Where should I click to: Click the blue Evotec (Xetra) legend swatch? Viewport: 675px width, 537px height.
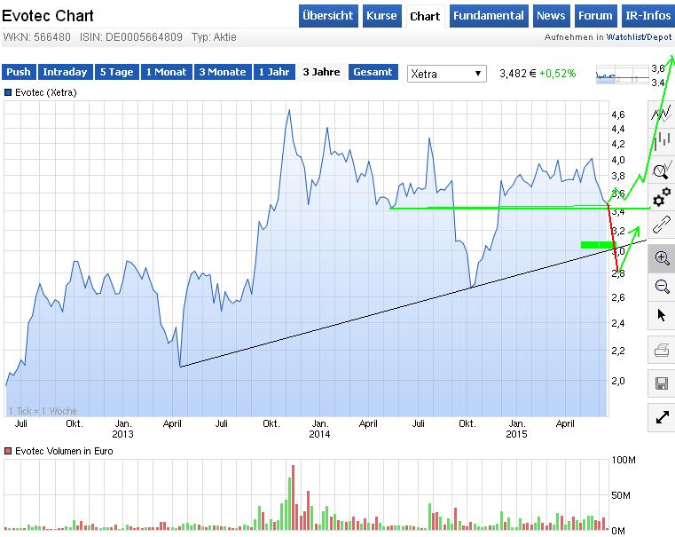click(x=8, y=92)
